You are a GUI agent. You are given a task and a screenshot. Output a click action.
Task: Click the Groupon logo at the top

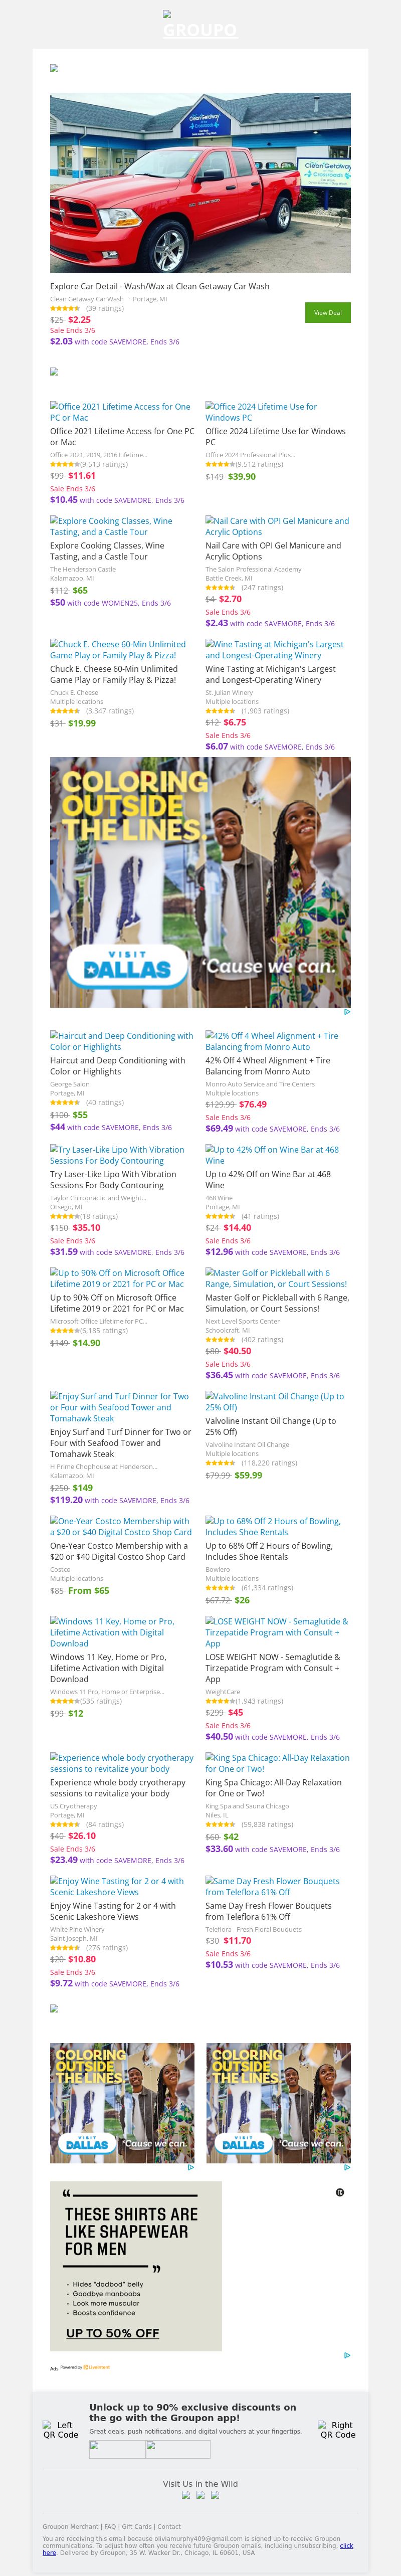pyautogui.click(x=200, y=30)
